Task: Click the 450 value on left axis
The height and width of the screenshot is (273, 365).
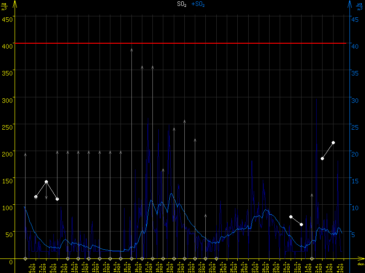Action: [x=7, y=19]
